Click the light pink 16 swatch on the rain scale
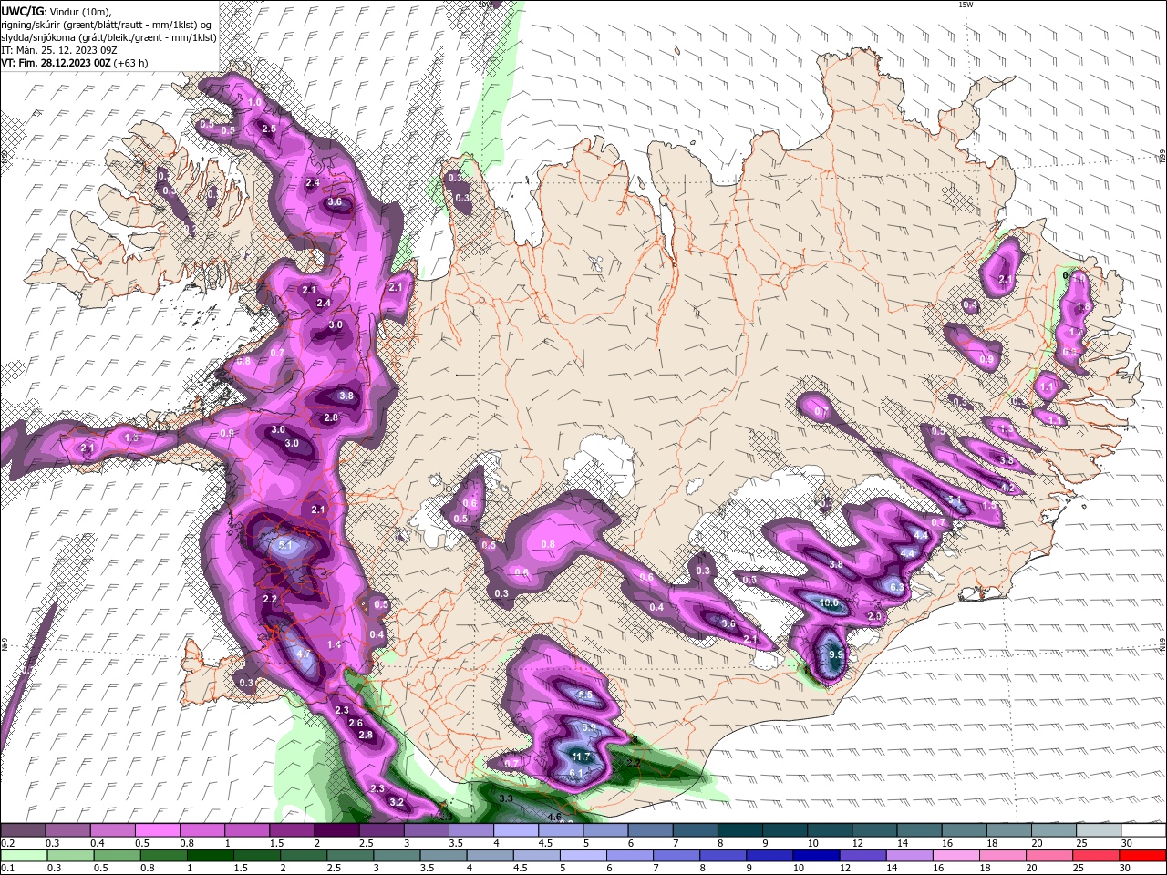 point(957,856)
